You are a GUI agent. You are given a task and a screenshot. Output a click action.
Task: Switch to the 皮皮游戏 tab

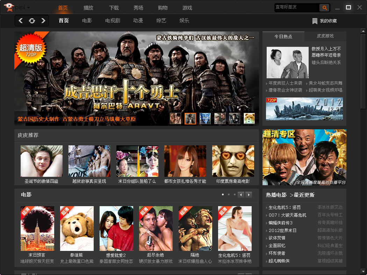(x=325, y=36)
